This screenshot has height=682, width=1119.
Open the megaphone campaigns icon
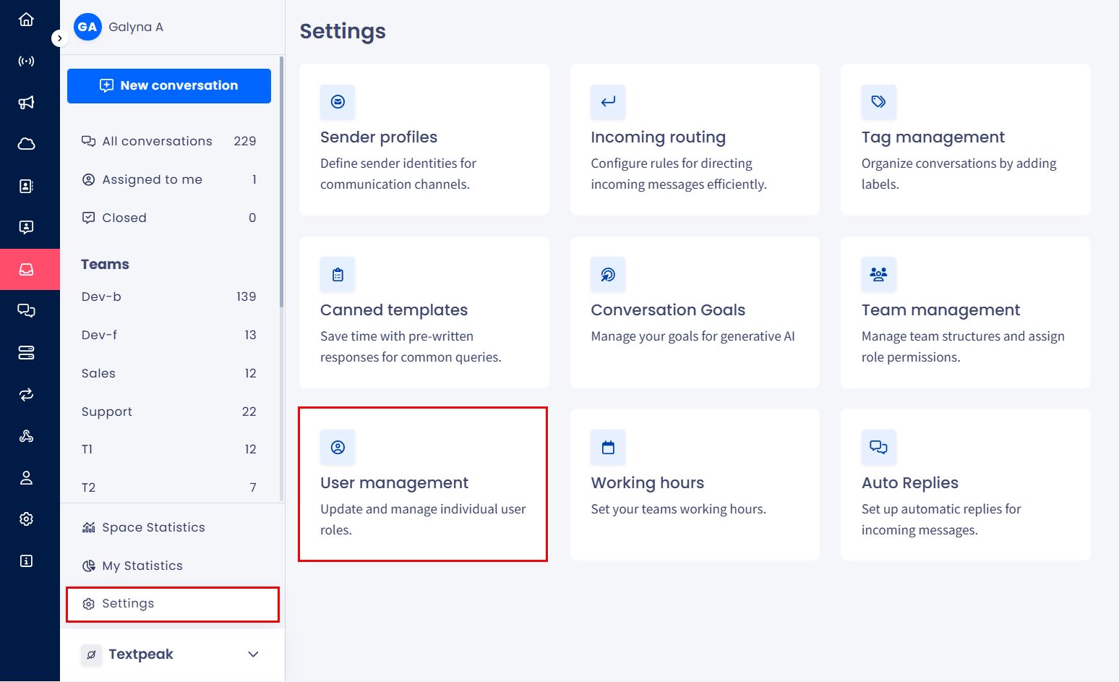coord(26,103)
